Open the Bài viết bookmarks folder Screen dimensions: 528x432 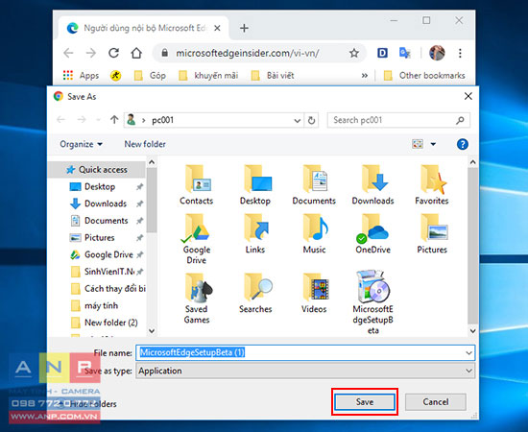click(x=273, y=76)
